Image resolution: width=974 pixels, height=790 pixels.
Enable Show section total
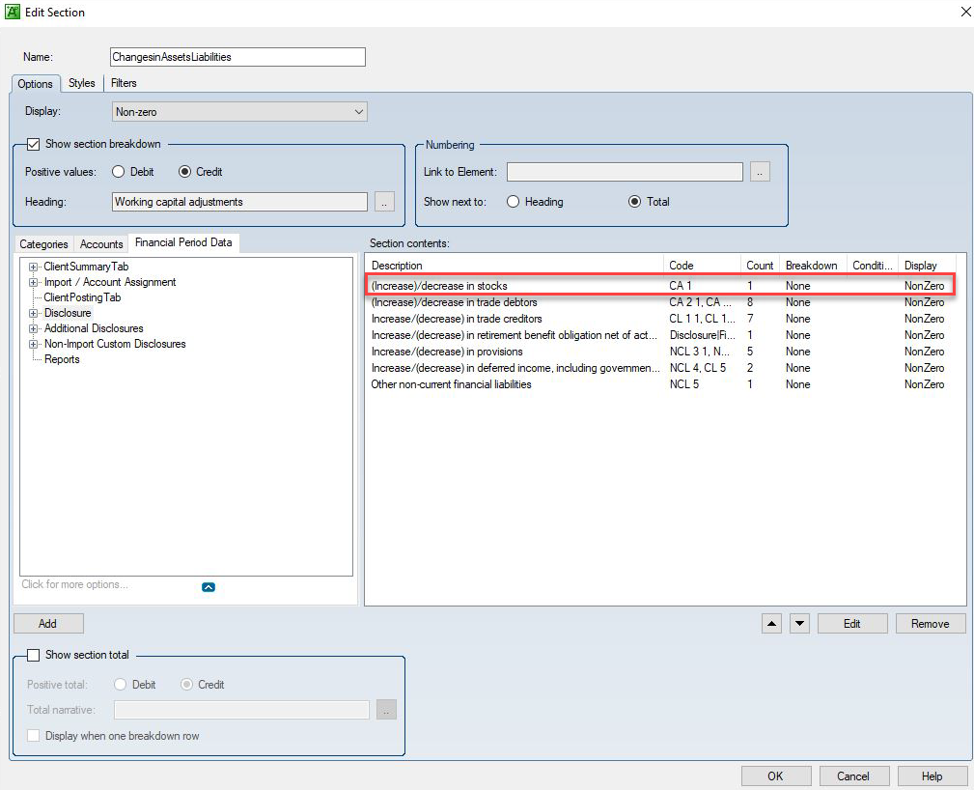[x=34, y=655]
